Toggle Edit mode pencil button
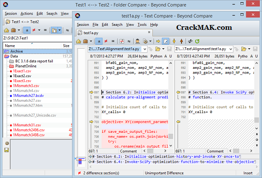262x178 pixels. 165,41
